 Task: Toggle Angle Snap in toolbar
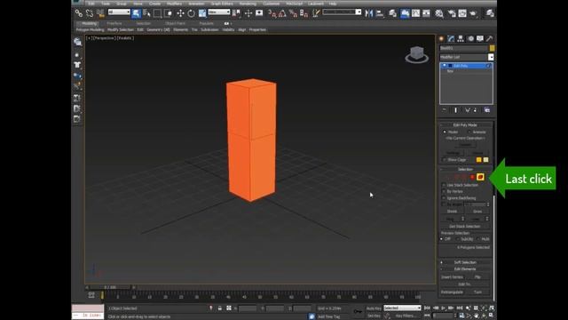point(282,13)
